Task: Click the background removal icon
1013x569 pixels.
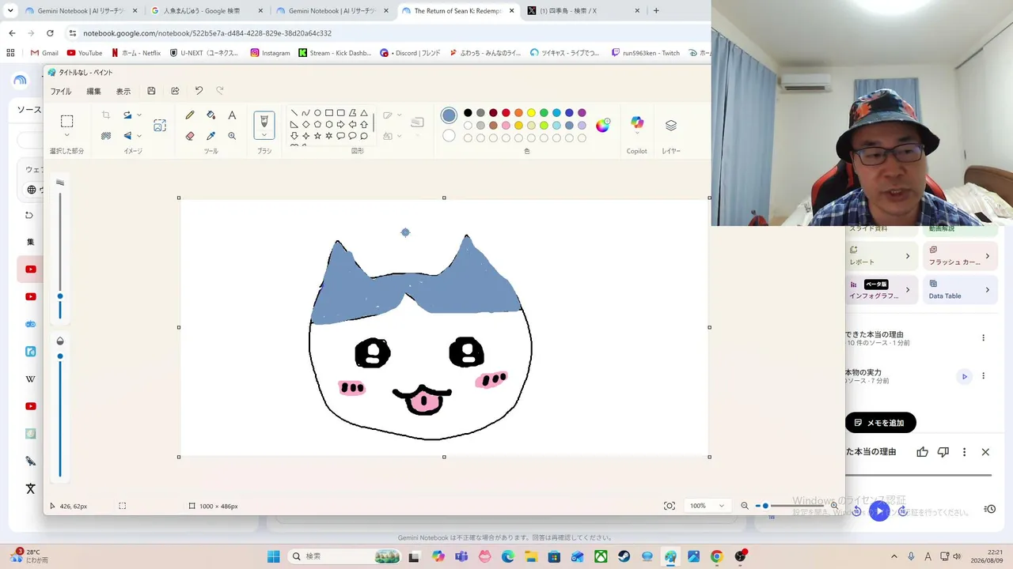Action: (x=106, y=136)
